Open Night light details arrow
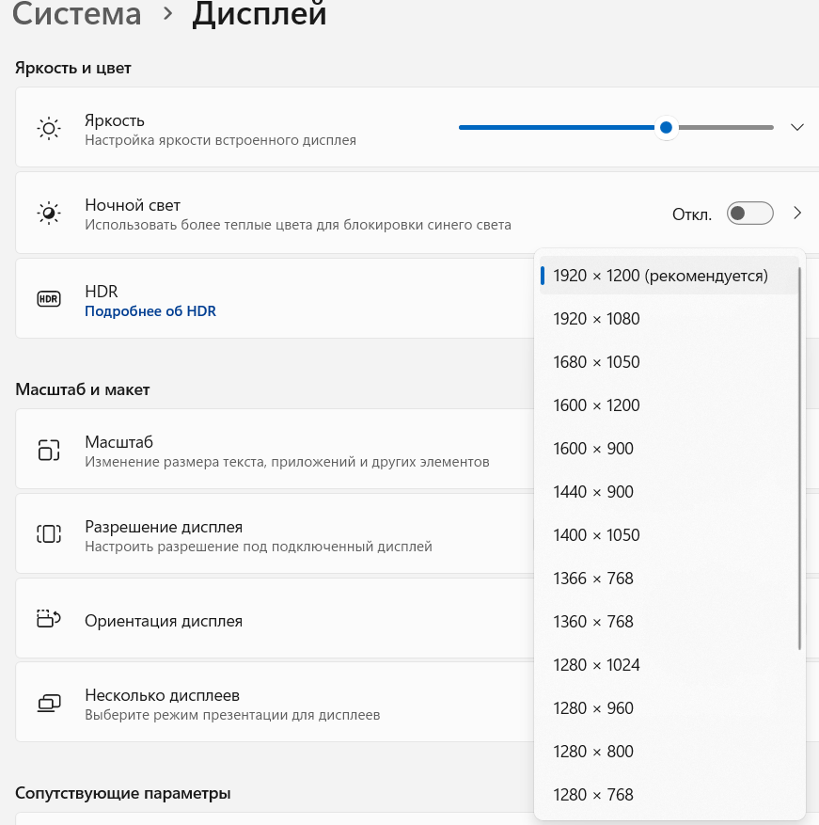 (797, 214)
